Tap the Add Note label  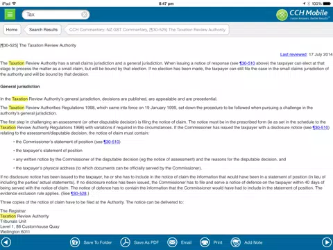tap(253, 242)
